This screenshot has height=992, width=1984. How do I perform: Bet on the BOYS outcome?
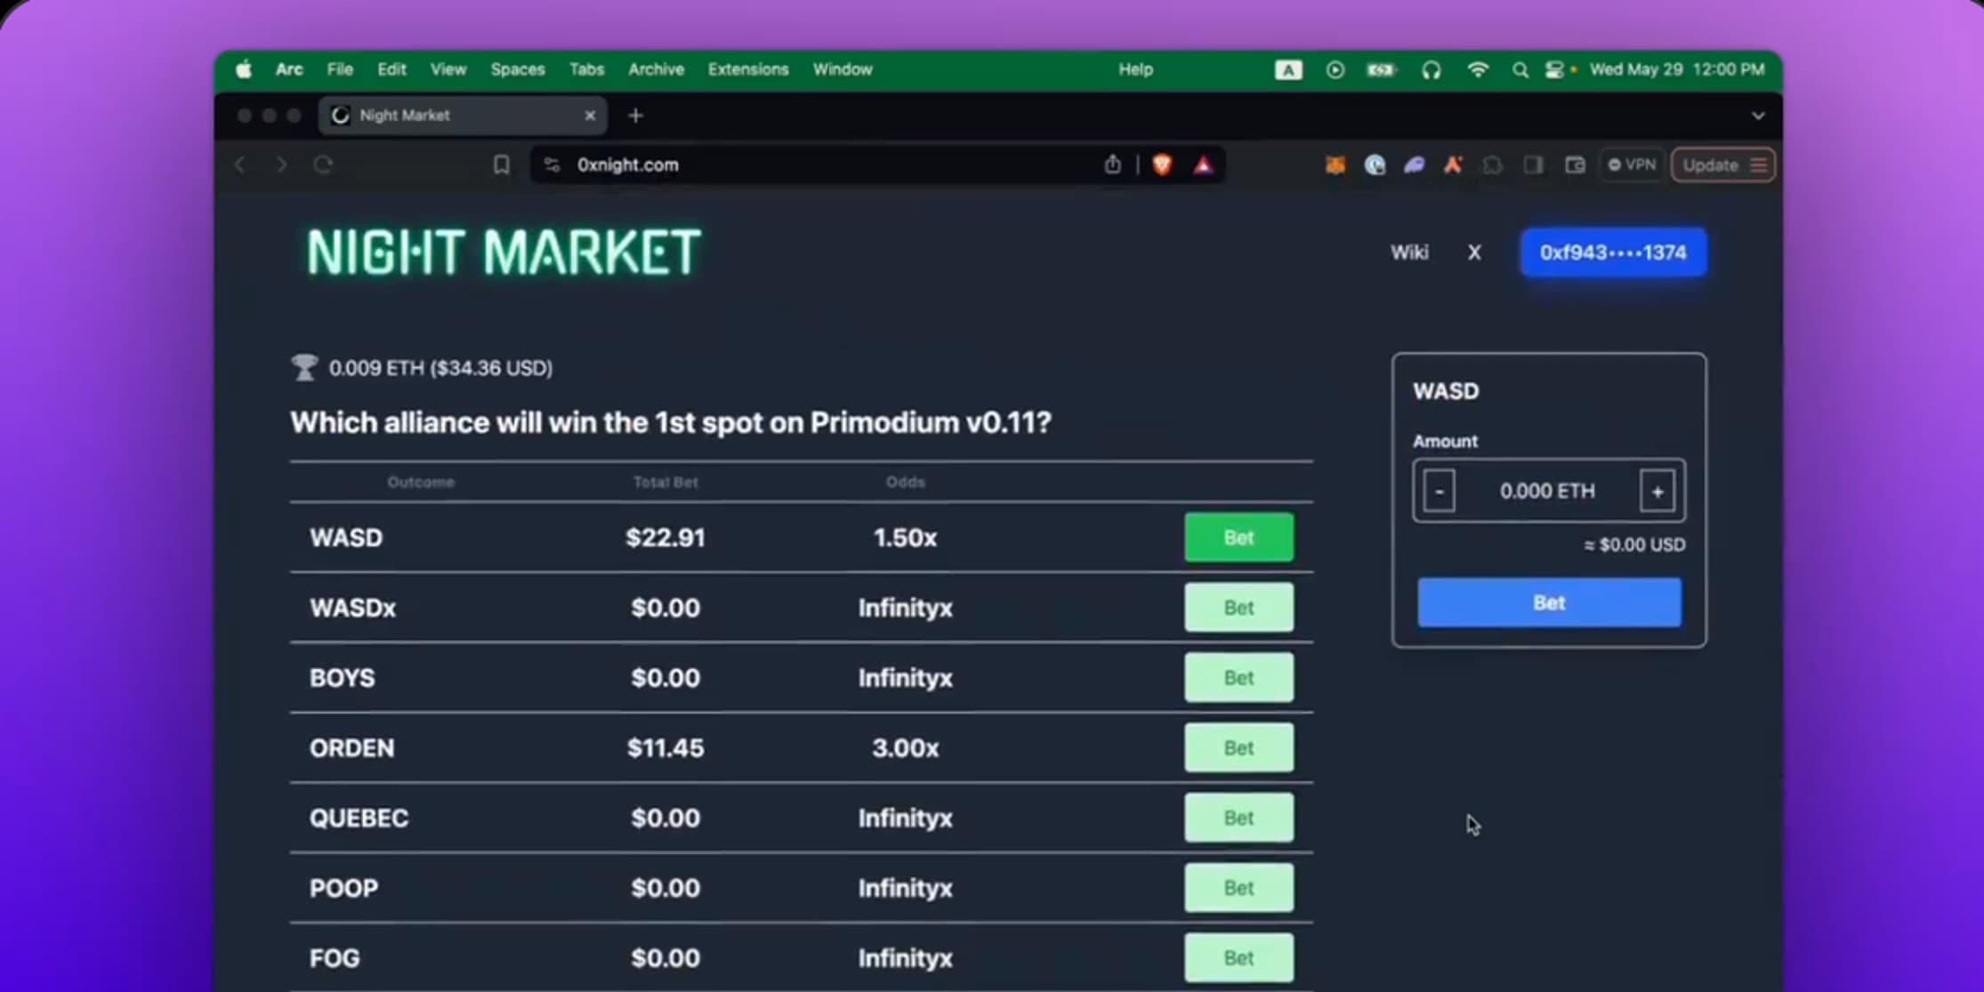click(x=1238, y=678)
